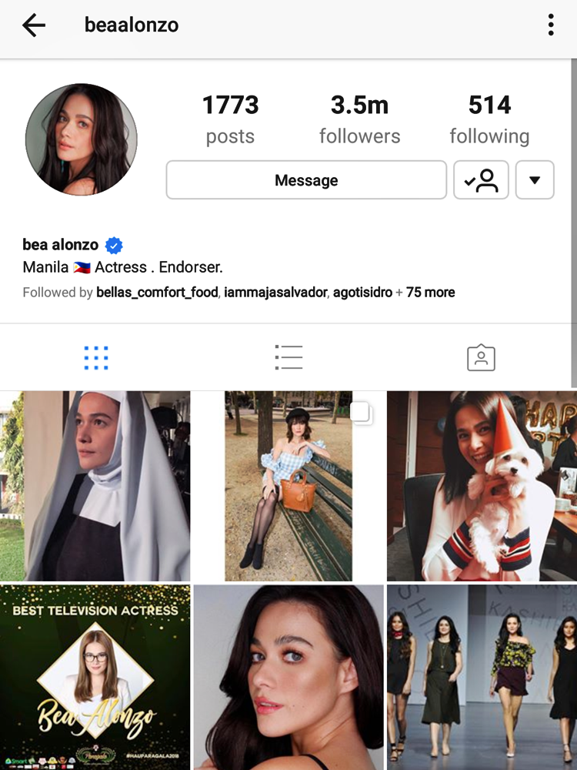Open bellas_comfort_food follower profile link
The width and height of the screenshot is (577, 770).
coord(157,292)
